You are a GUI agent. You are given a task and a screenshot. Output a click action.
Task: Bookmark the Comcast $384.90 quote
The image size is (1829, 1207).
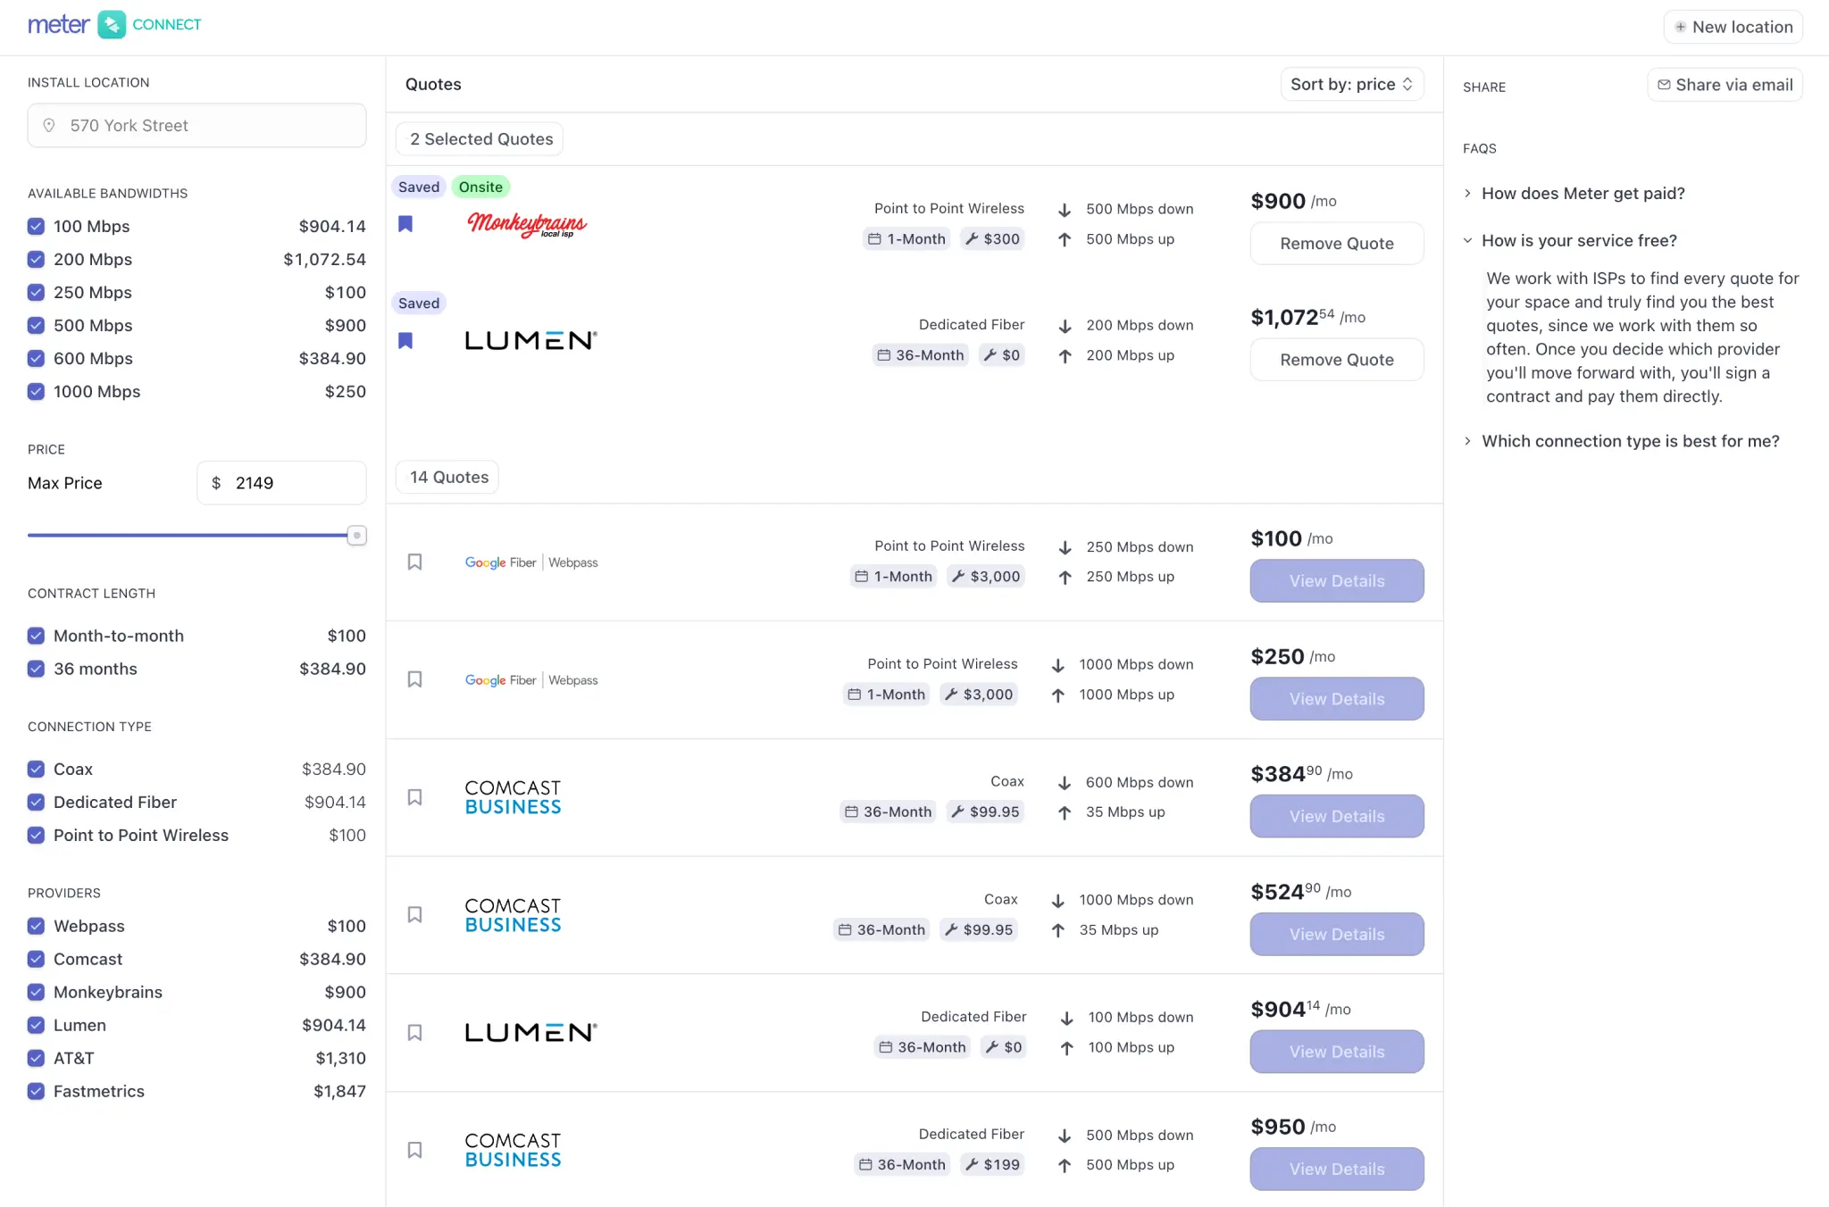414,797
